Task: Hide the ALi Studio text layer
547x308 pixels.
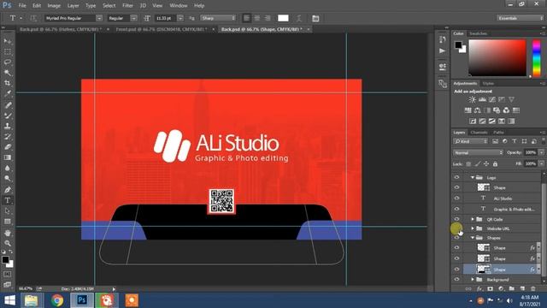Action: pyautogui.click(x=456, y=198)
